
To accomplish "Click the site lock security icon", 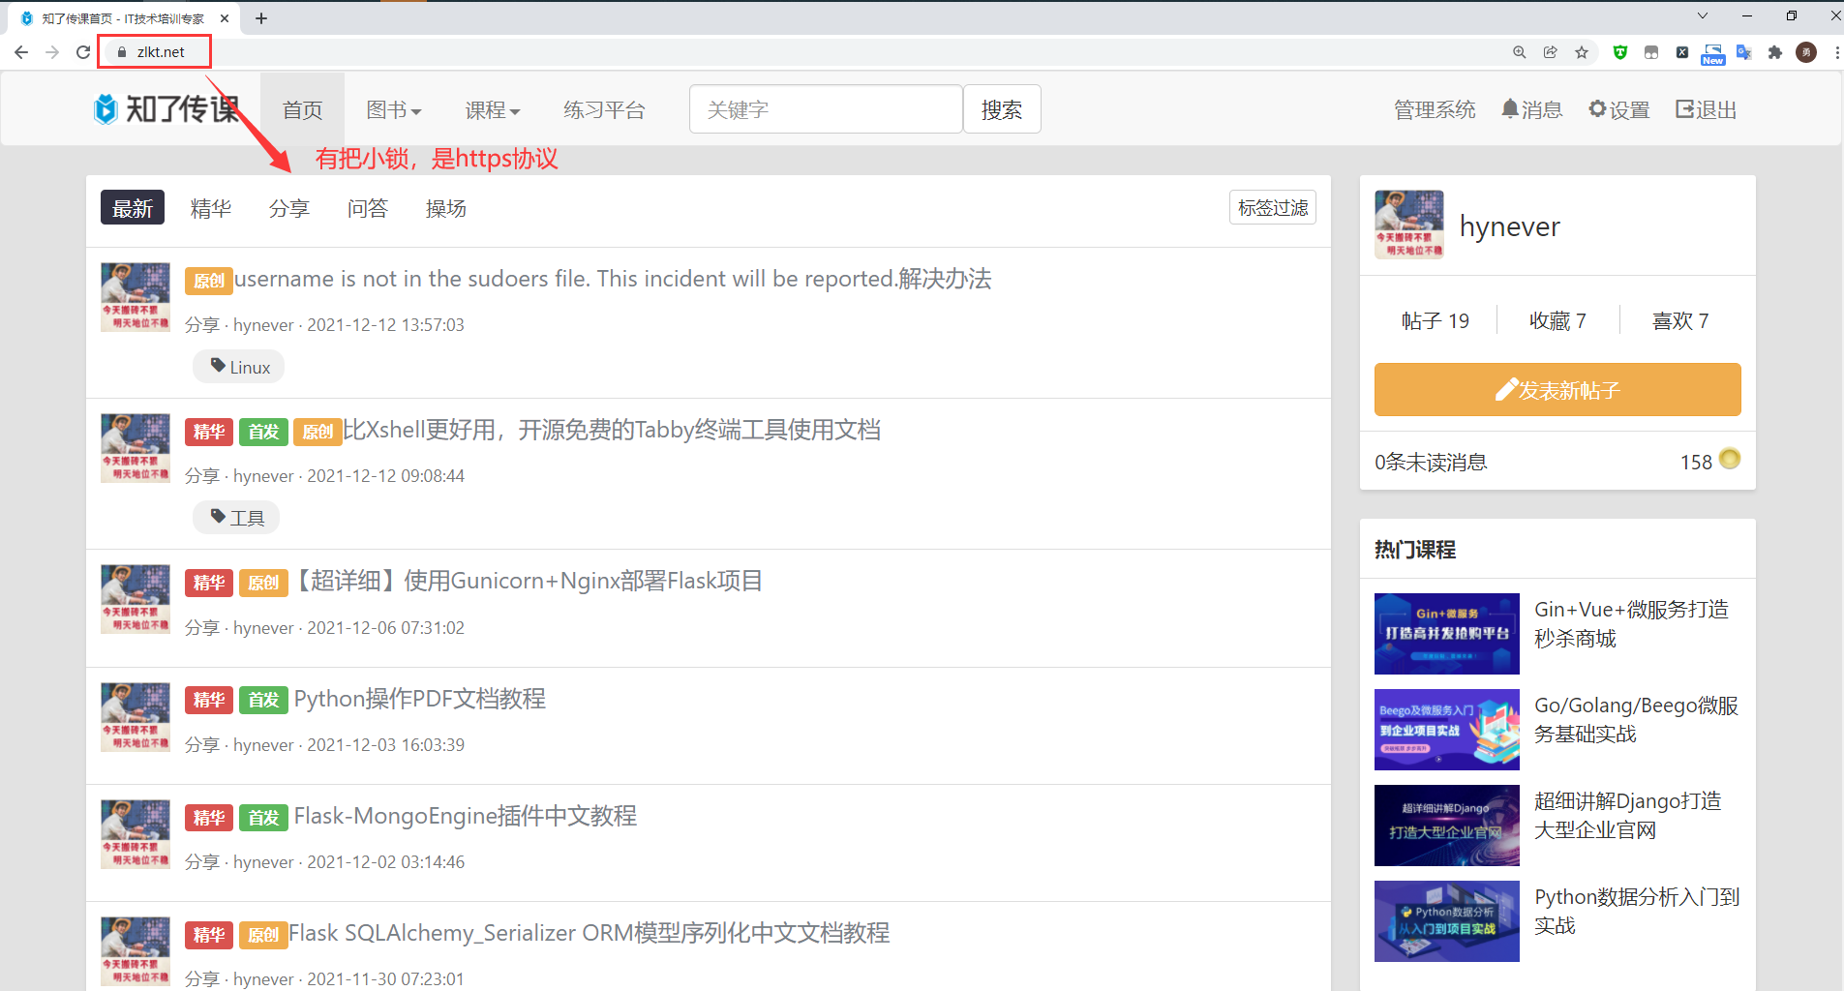I will [122, 52].
